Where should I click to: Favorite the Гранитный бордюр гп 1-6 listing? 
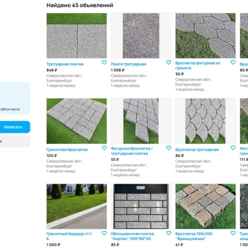point(104,233)
